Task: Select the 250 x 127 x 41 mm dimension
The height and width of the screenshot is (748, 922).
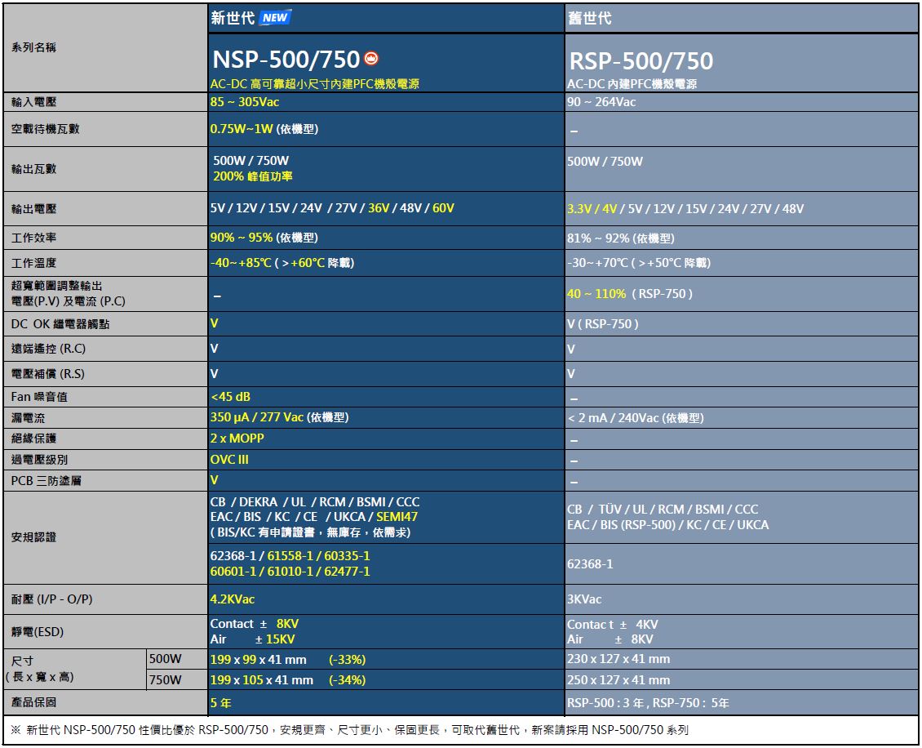Action: click(618, 680)
